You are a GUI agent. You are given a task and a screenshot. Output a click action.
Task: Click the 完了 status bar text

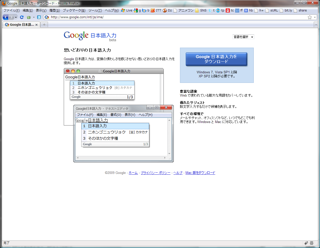tap(6, 243)
